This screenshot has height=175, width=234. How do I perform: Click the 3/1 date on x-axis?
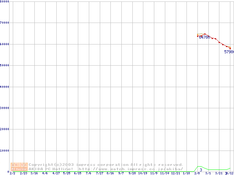coord(208,173)
